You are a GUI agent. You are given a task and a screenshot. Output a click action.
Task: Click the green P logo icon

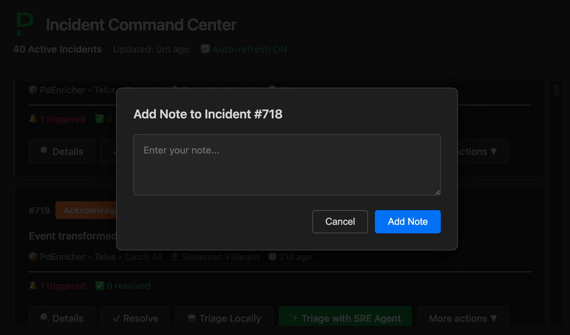(24, 24)
